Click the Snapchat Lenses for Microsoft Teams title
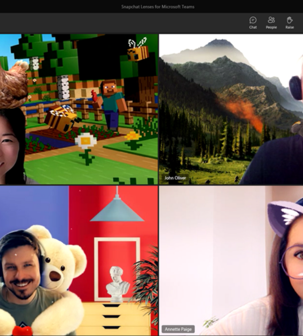Screen dimensions: 303x336 [158, 7]
